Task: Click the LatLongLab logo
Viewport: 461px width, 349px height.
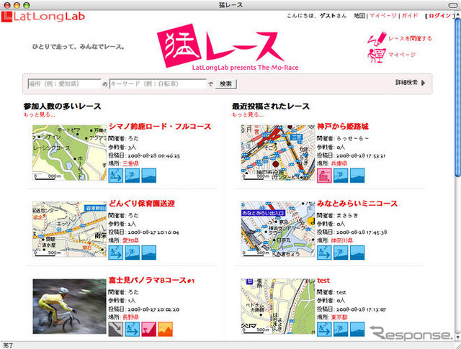Action: coord(43,17)
